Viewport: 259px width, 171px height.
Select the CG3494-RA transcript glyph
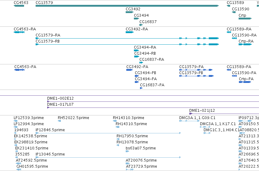(x=136, y=50)
